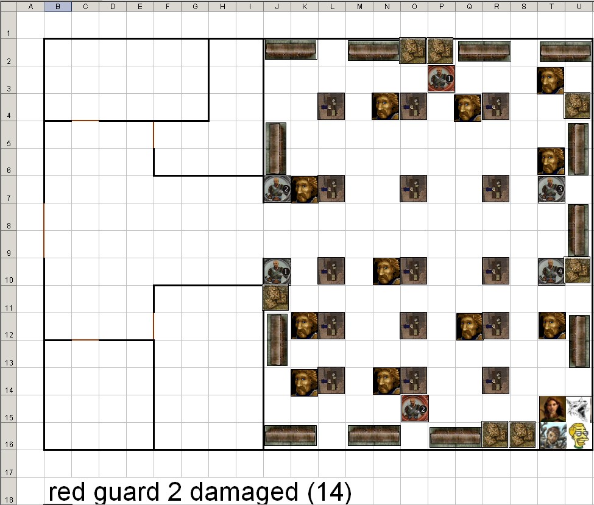Select the bearded golden face token in K12

(x=305, y=325)
